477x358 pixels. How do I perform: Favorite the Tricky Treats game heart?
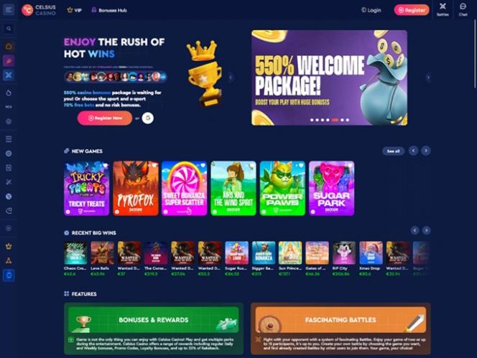click(106, 165)
